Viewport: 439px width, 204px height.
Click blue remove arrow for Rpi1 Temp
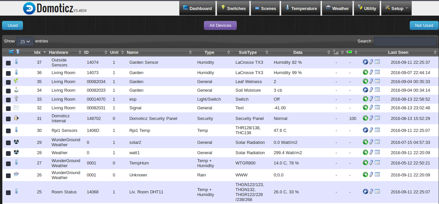tap(365, 130)
